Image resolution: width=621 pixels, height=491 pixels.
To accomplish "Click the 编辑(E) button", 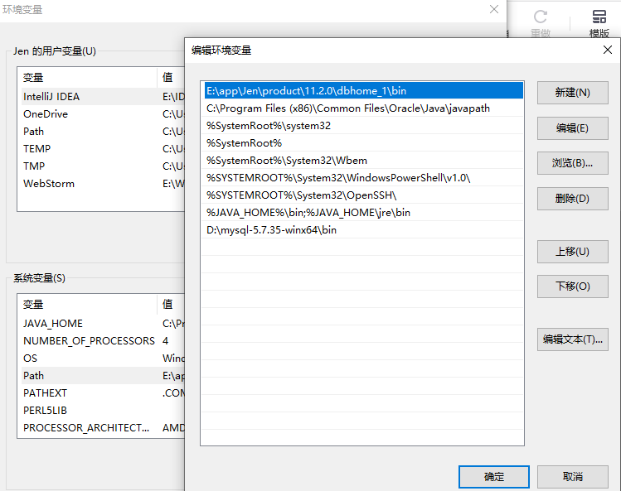I will click(x=572, y=128).
